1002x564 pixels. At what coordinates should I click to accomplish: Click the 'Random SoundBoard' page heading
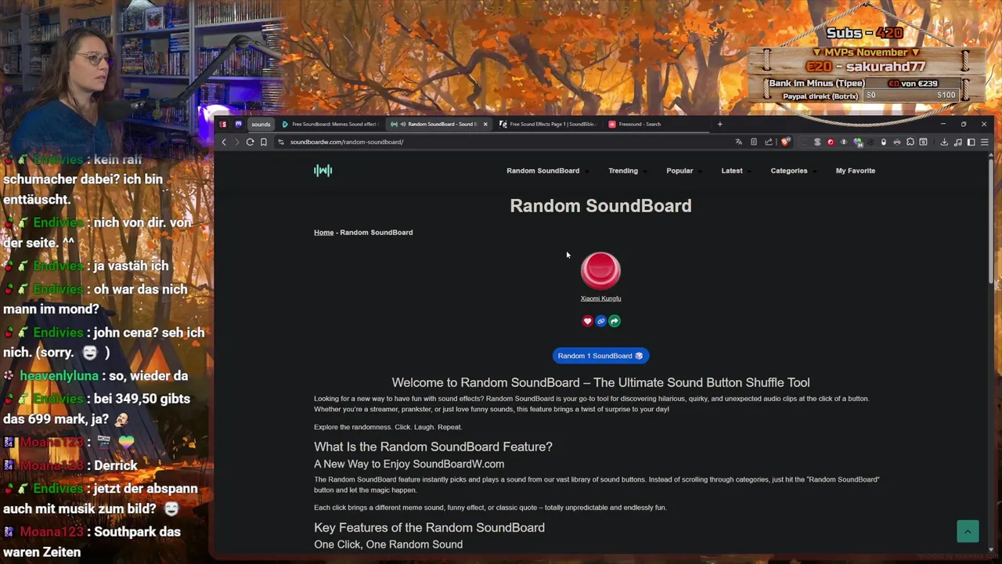click(x=600, y=206)
